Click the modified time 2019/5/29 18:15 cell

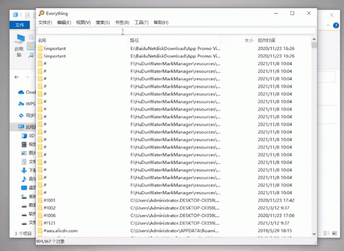[275, 230]
